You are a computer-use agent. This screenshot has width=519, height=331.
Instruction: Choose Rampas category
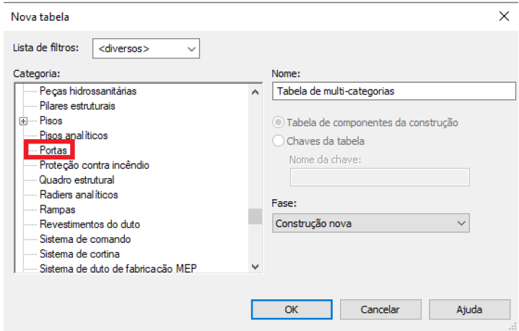tap(57, 209)
